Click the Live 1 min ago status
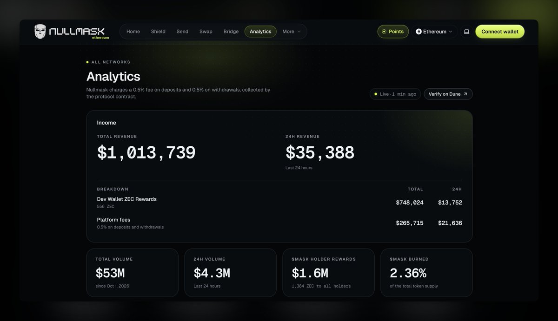Viewport: 558px width, 321px height. pyautogui.click(x=395, y=94)
